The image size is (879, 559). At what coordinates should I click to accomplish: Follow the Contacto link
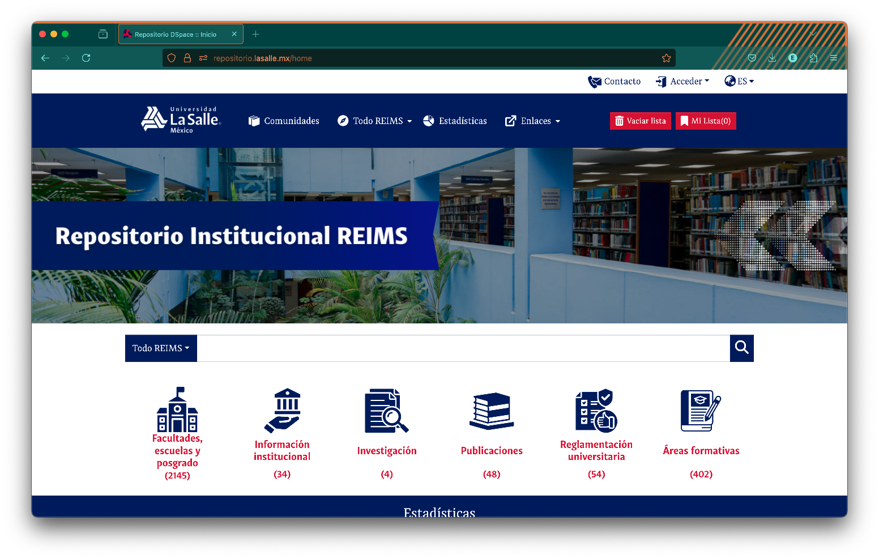pos(615,82)
